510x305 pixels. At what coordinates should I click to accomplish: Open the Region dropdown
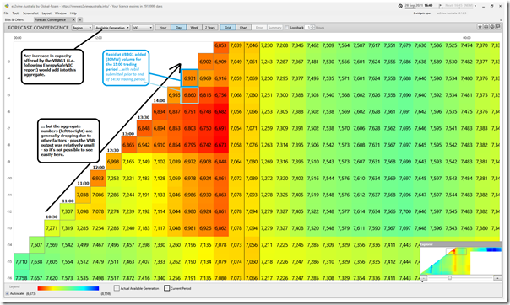point(82,28)
